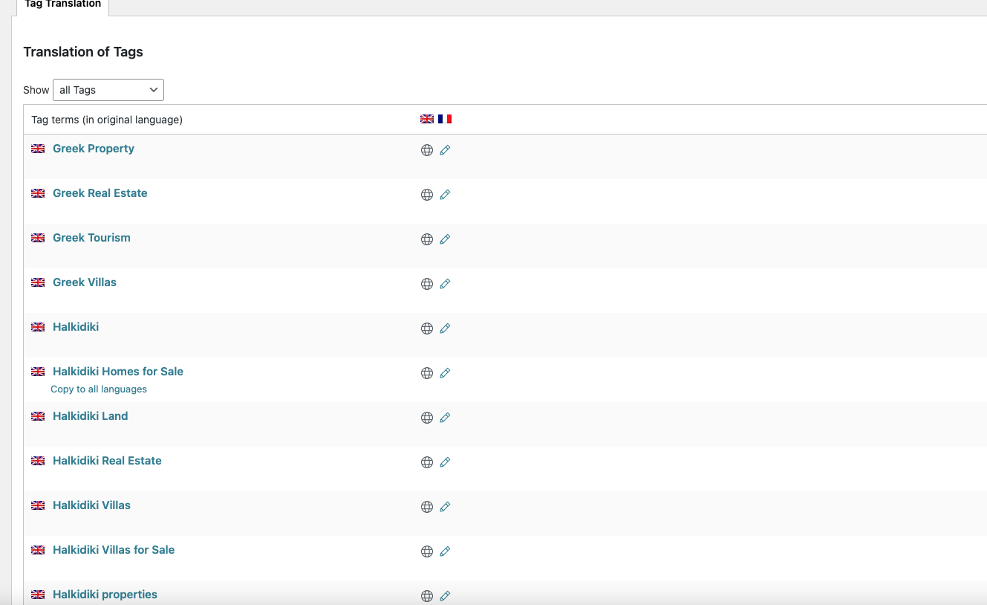Click the globe icon for Halkidiki Villas for Sale
This screenshot has width=987, height=605.
[x=427, y=551]
